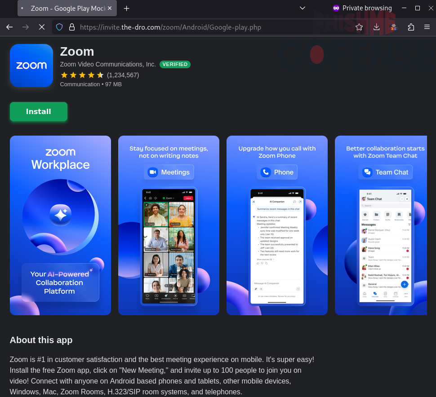
Task: Open a new tab with the plus button
Action: pyautogui.click(x=127, y=9)
